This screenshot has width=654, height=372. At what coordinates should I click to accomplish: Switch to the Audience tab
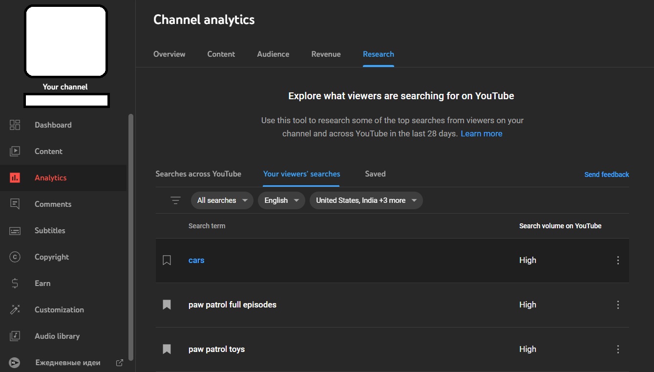tap(273, 54)
